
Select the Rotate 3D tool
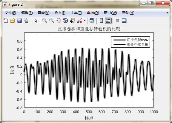65,21
